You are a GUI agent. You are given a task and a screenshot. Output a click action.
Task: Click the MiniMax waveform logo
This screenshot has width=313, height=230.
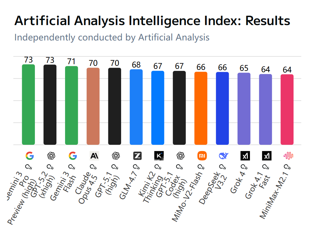288,155
